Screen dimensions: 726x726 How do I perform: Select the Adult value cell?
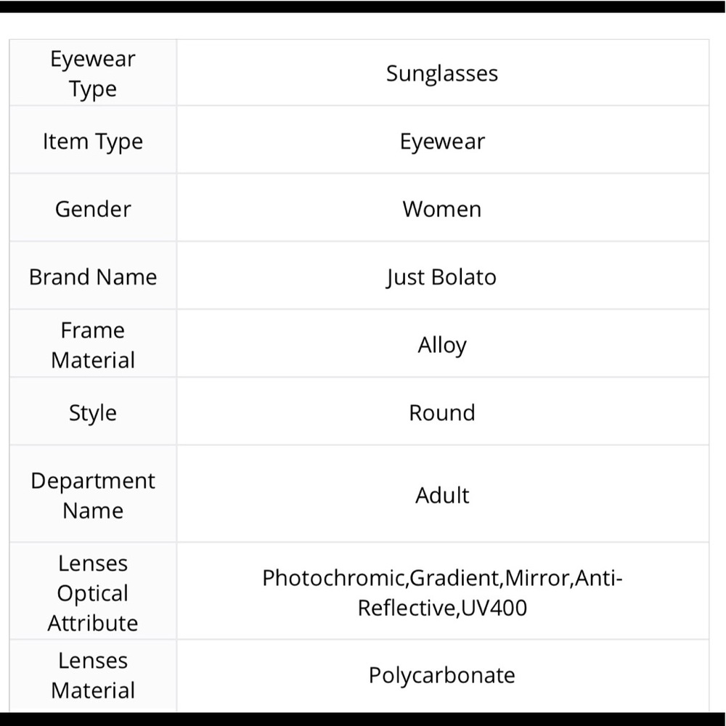(442, 494)
